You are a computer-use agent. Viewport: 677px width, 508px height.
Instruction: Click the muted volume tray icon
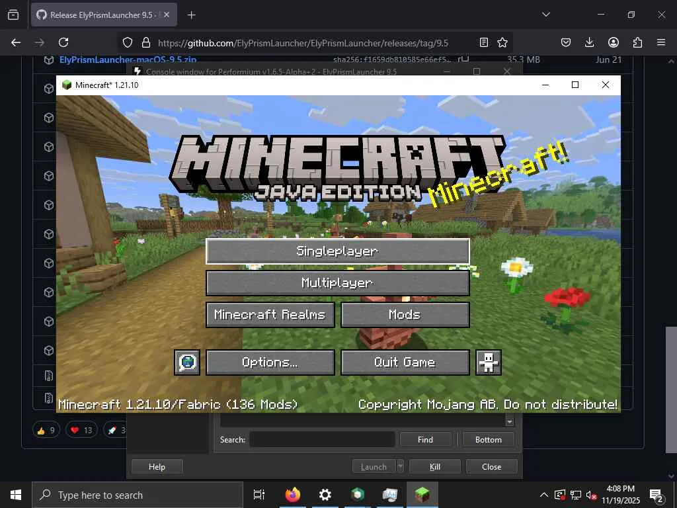pyautogui.click(x=592, y=495)
